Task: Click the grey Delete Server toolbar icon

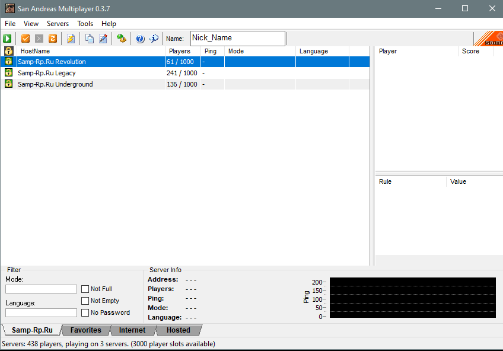Action: [x=39, y=39]
